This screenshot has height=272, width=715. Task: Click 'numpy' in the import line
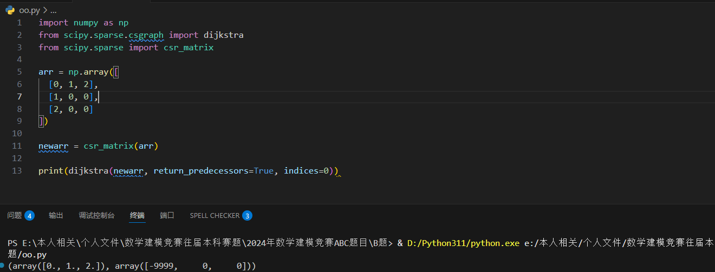click(86, 23)
